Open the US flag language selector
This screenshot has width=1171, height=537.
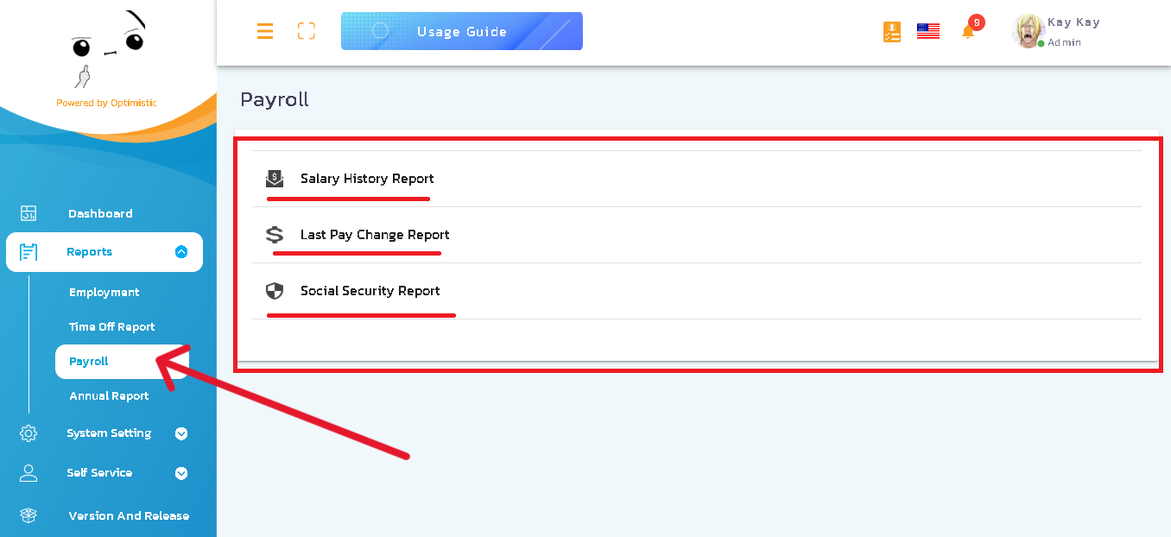928,32
